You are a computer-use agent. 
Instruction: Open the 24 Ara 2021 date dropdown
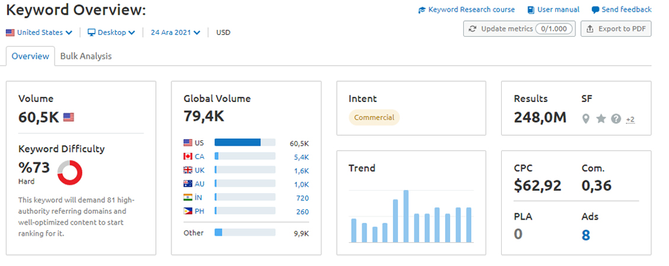tap(176, 33)
